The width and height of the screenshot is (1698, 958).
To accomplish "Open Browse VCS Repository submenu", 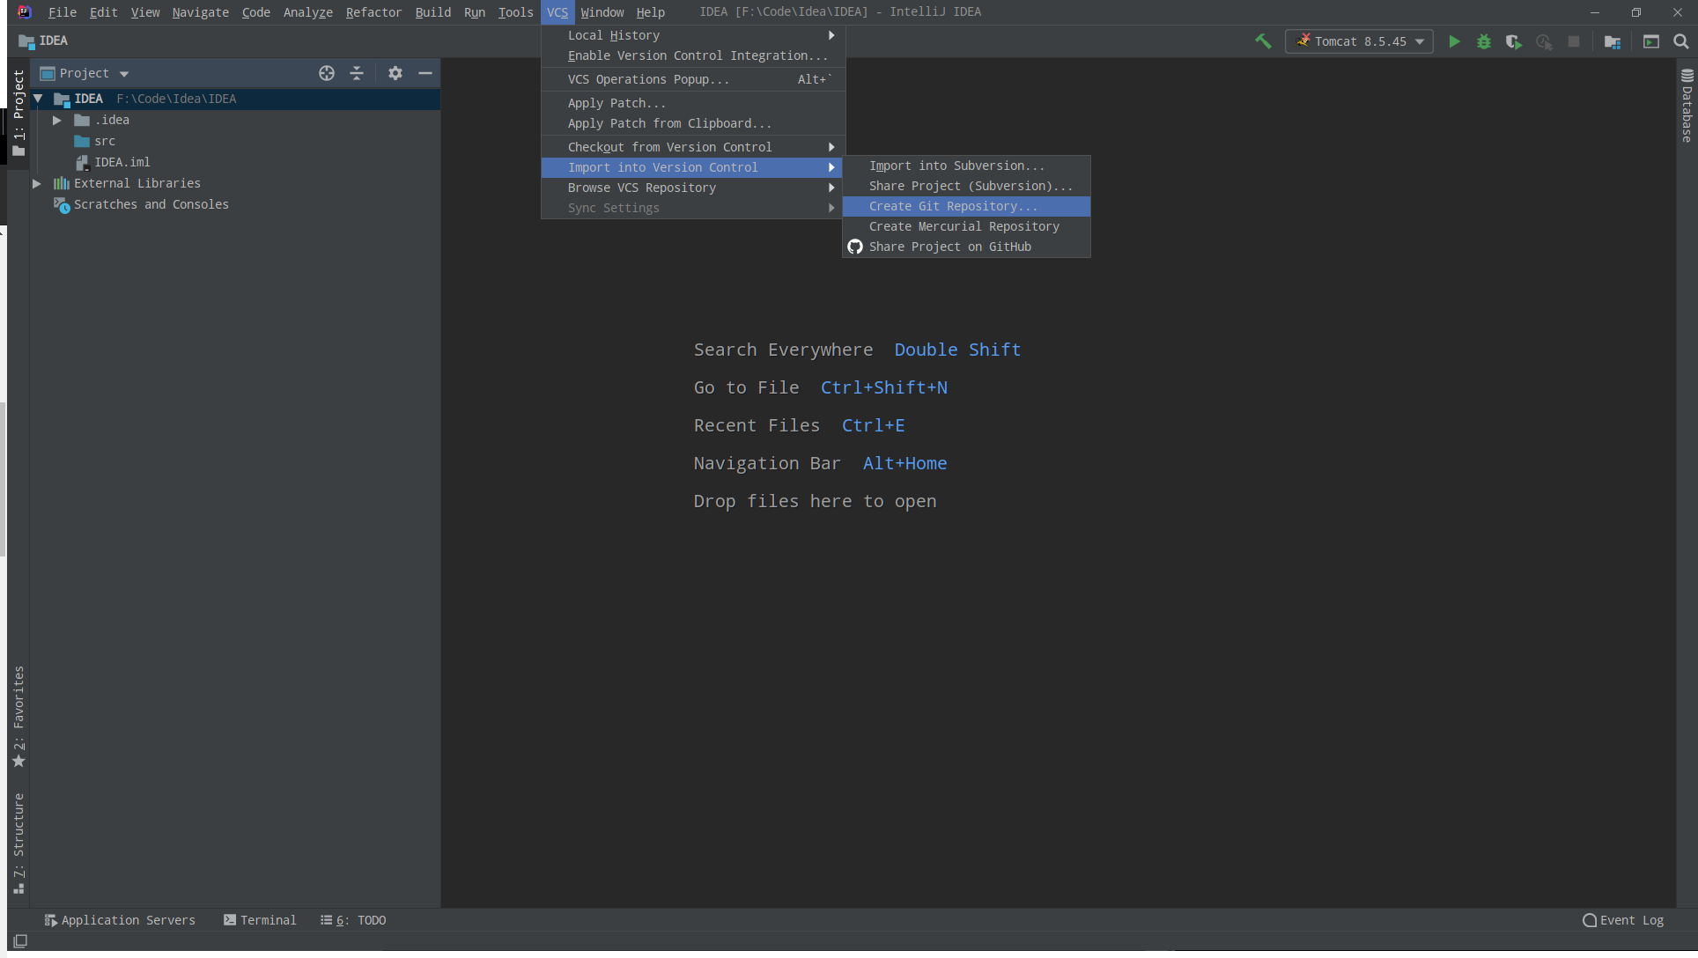I will 693,188.
